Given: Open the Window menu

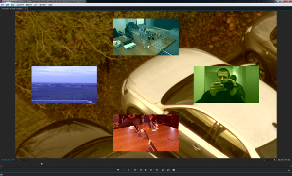Looking at the screenshot, I should click(x=43, y=5).
